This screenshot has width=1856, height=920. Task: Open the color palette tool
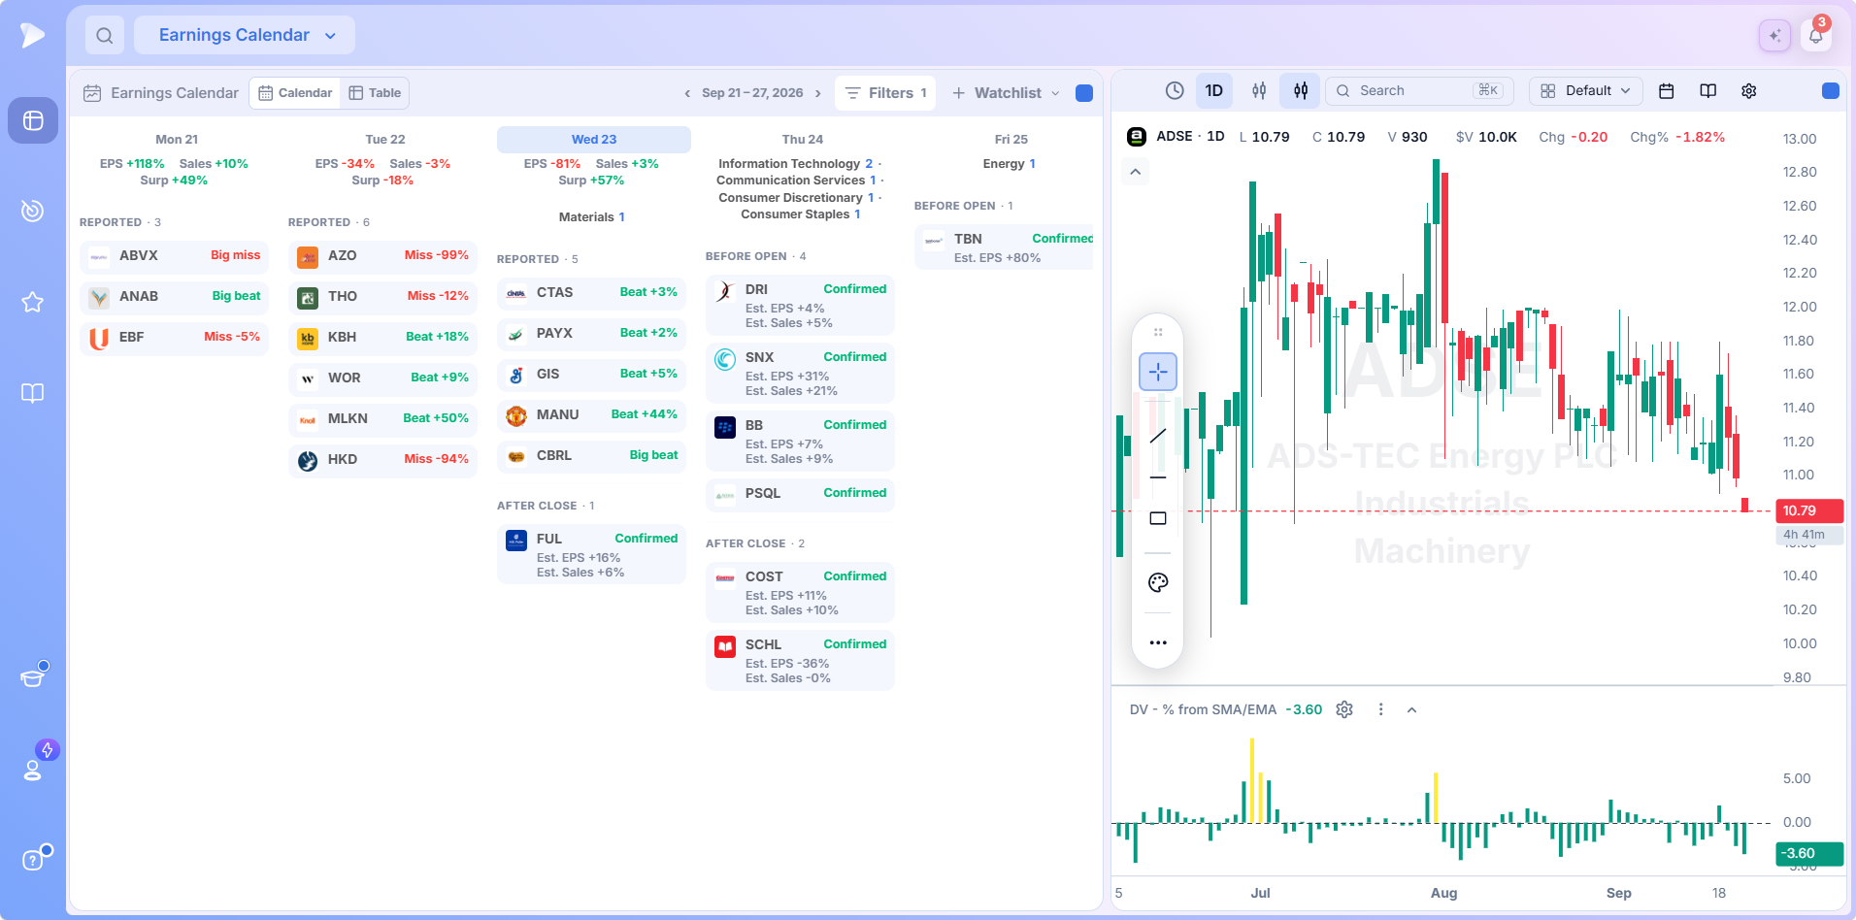coord(1158,582)
